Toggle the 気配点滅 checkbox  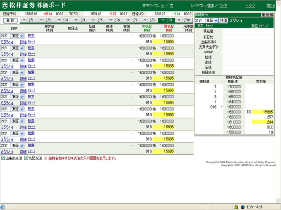(x=26, y=158)
